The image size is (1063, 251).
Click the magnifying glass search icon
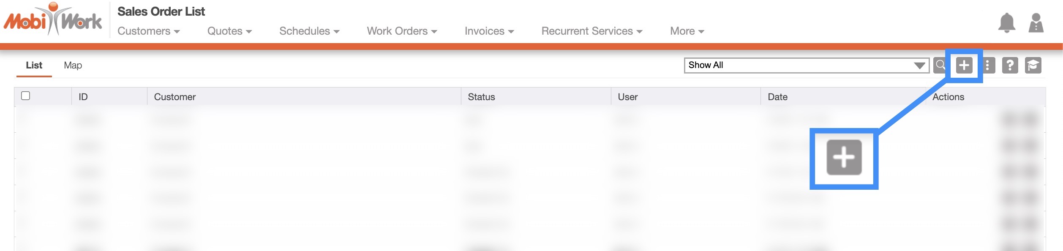[940, 65]
